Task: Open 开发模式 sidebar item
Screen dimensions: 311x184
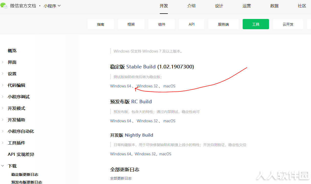Action: click(16, 108)
